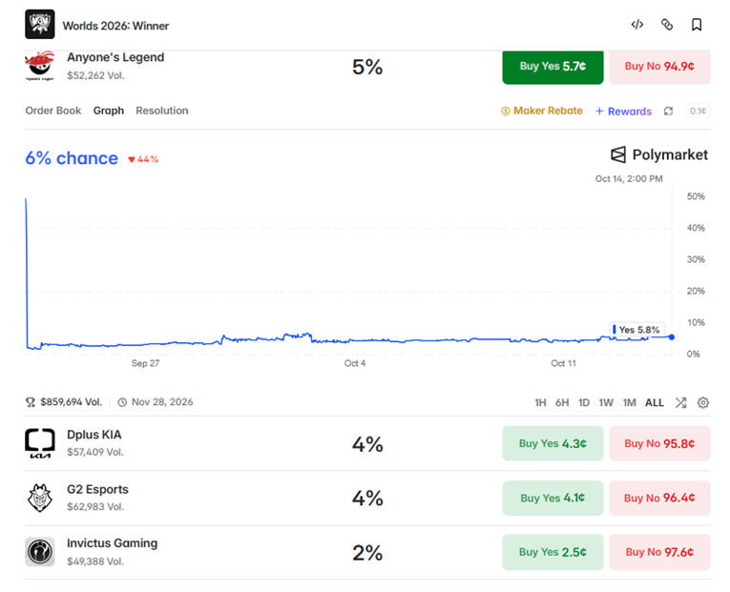Click the Anyone's Legend team name
Screen dimensions: 730x592
click(x=115, y=57)
